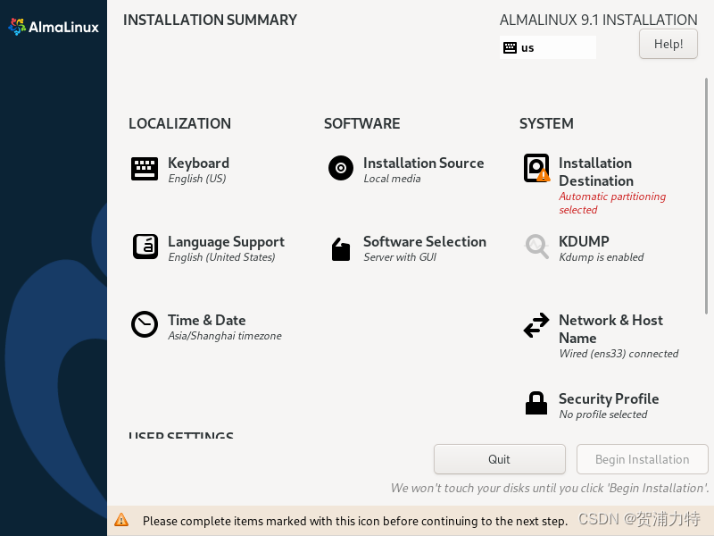Click the Network & Host Name arrows icon
This screenshot has height=536, width=714.
(536, 325)
